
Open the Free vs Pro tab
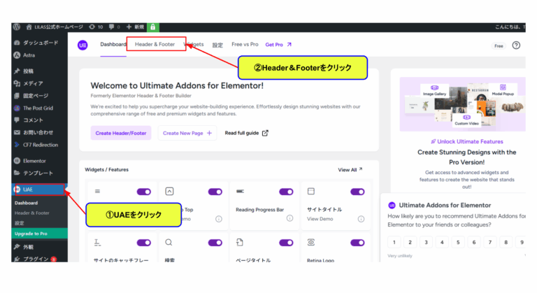[245, 44]
